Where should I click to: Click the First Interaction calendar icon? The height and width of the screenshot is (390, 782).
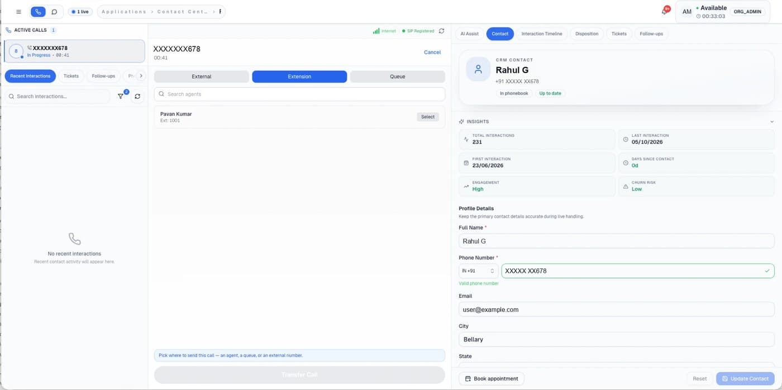coord(466,163)
